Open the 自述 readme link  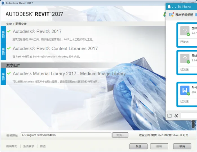pyautogui.click(x=43, y=146)
